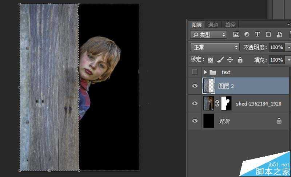
Task: Show the text group layer visibility
Action: [x=195, y=72]
